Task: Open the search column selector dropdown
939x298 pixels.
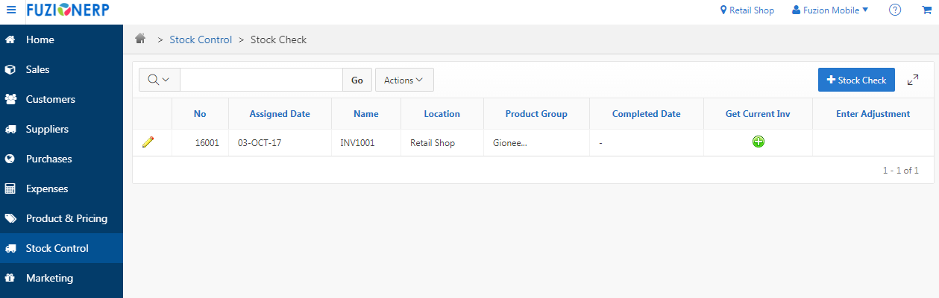Action: (x=159, y=80)
